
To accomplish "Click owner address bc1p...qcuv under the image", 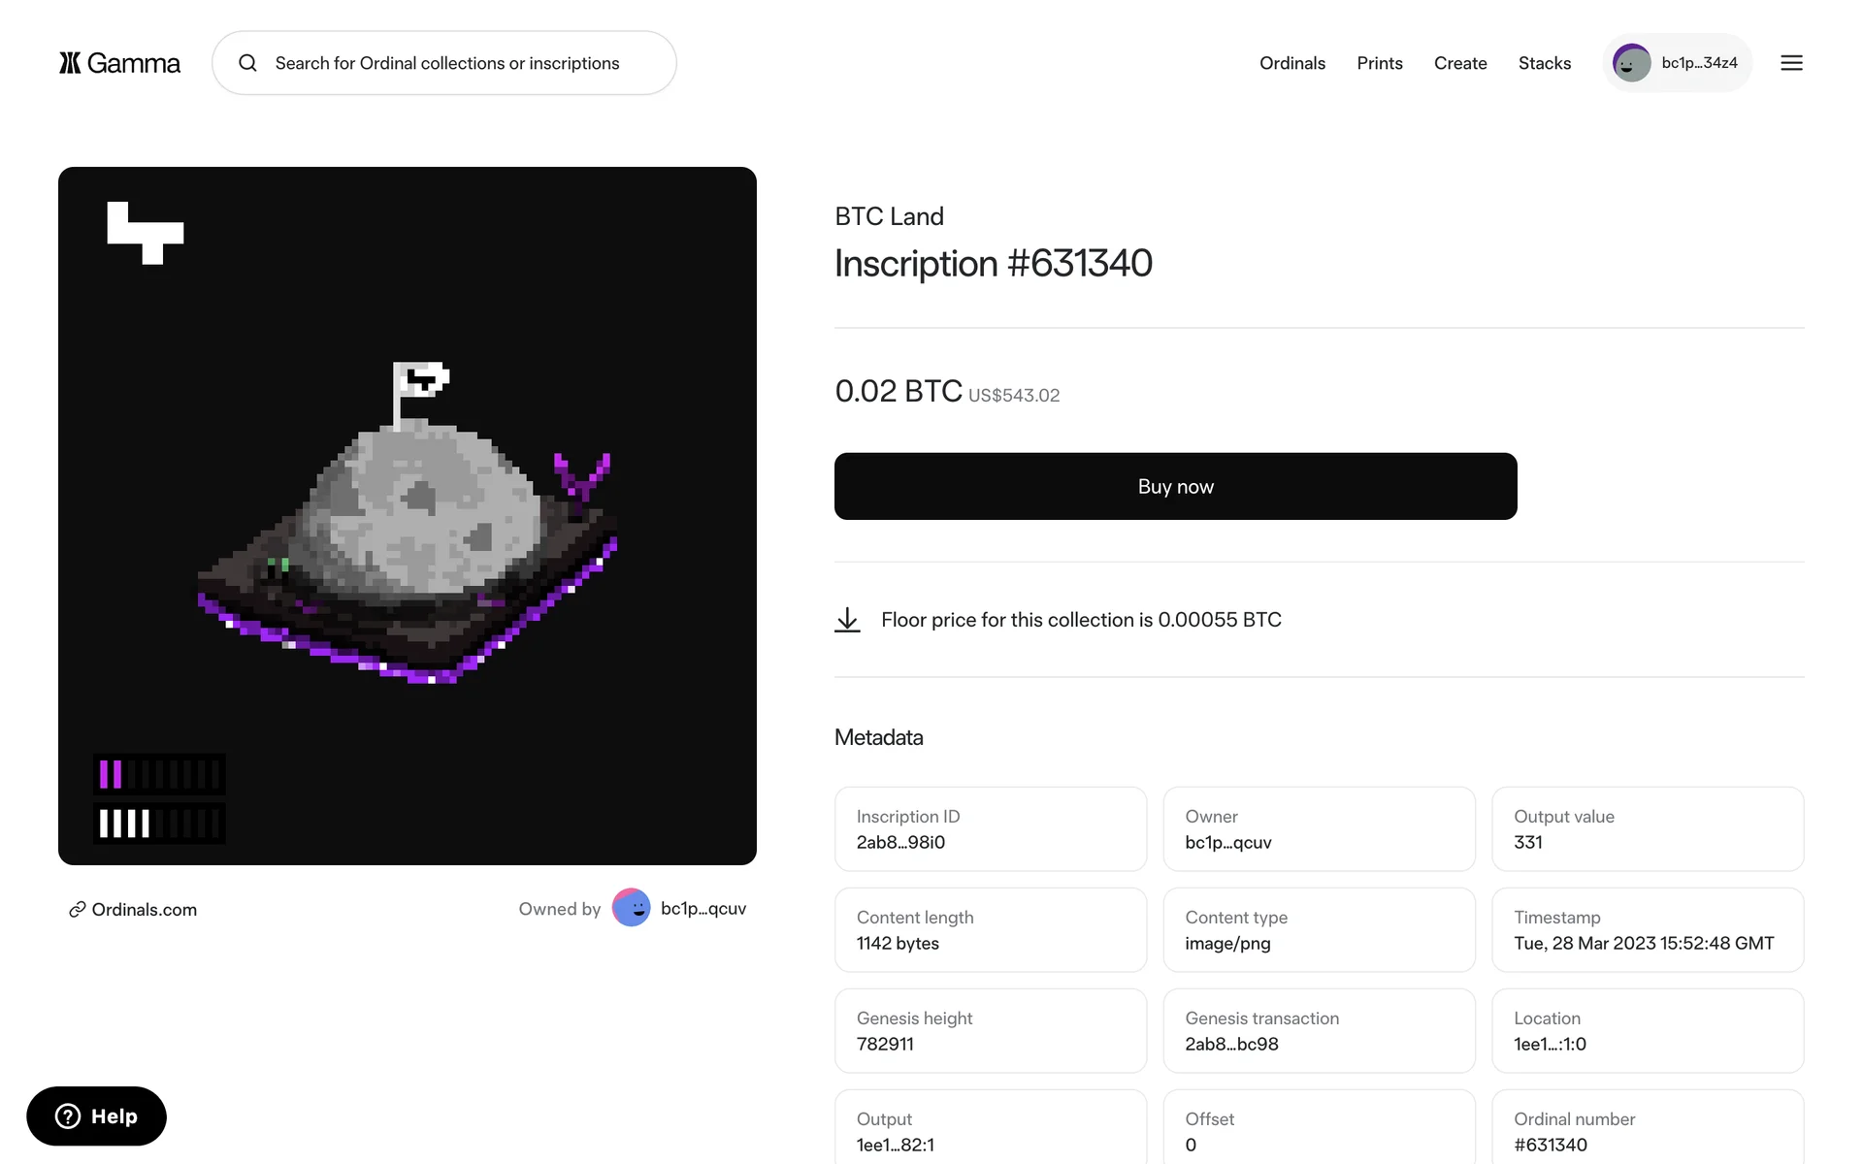I will (703, 909).
